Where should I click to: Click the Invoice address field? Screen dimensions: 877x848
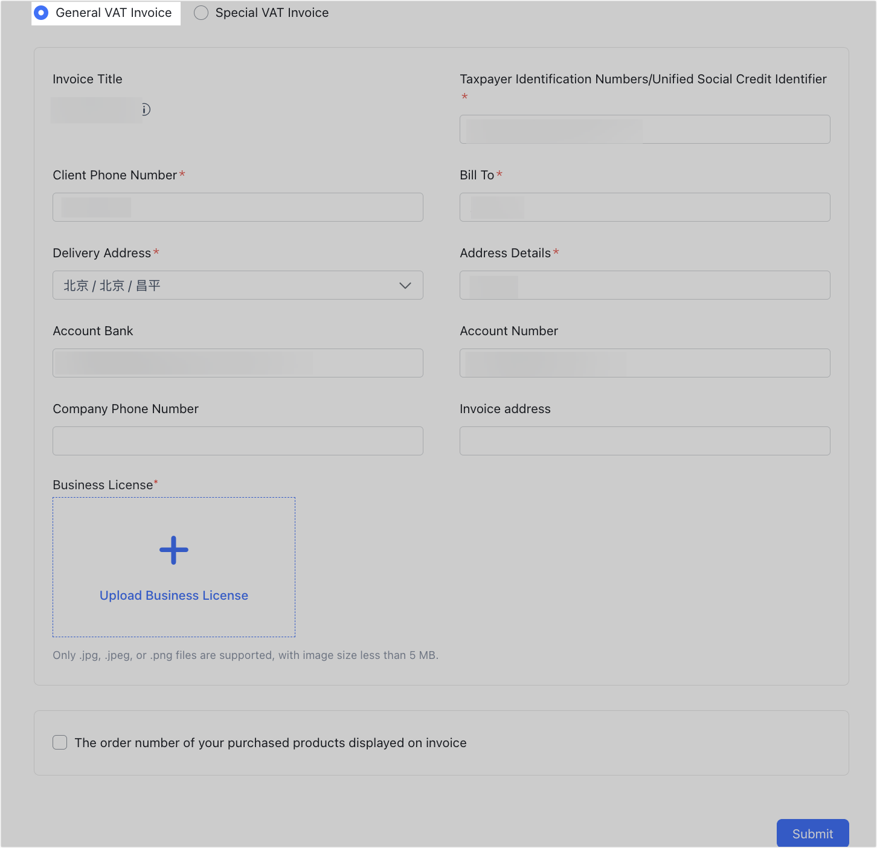[644, 440]
